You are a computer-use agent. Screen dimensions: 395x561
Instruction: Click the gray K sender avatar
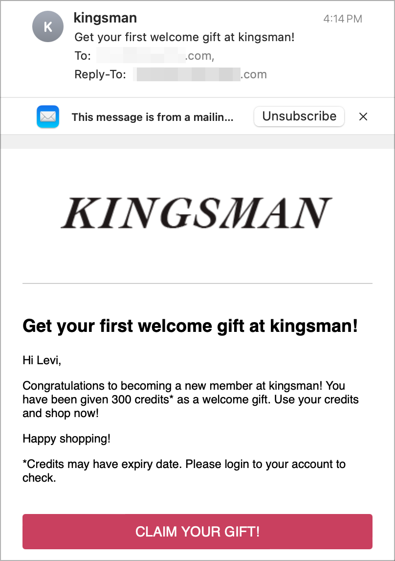point(48,26)
